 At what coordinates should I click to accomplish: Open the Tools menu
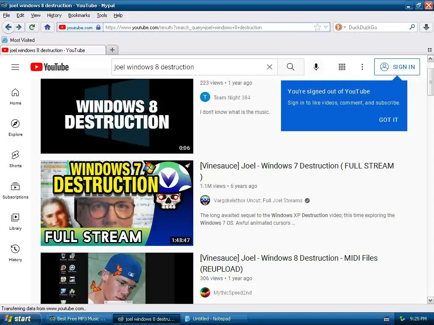pyautogui.click(x=102, y=15)
